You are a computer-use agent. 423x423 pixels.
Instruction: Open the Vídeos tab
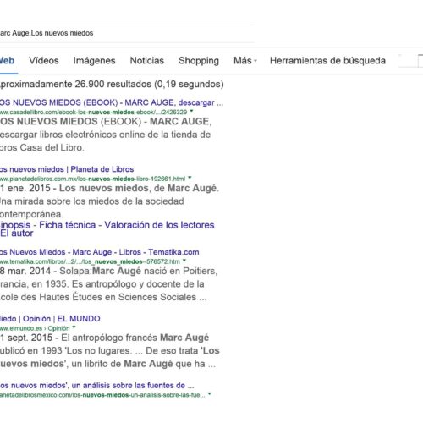[x=44, y=61]
